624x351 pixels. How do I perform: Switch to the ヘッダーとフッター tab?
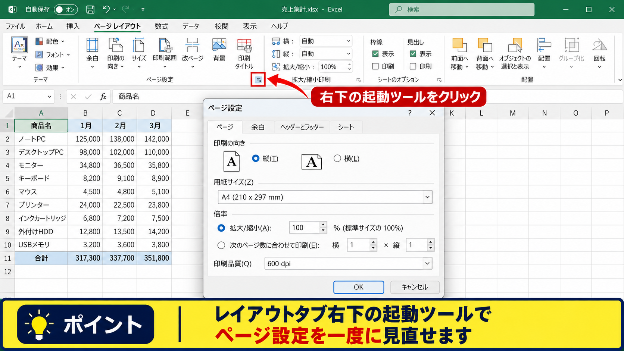click(x=302, y=127)
